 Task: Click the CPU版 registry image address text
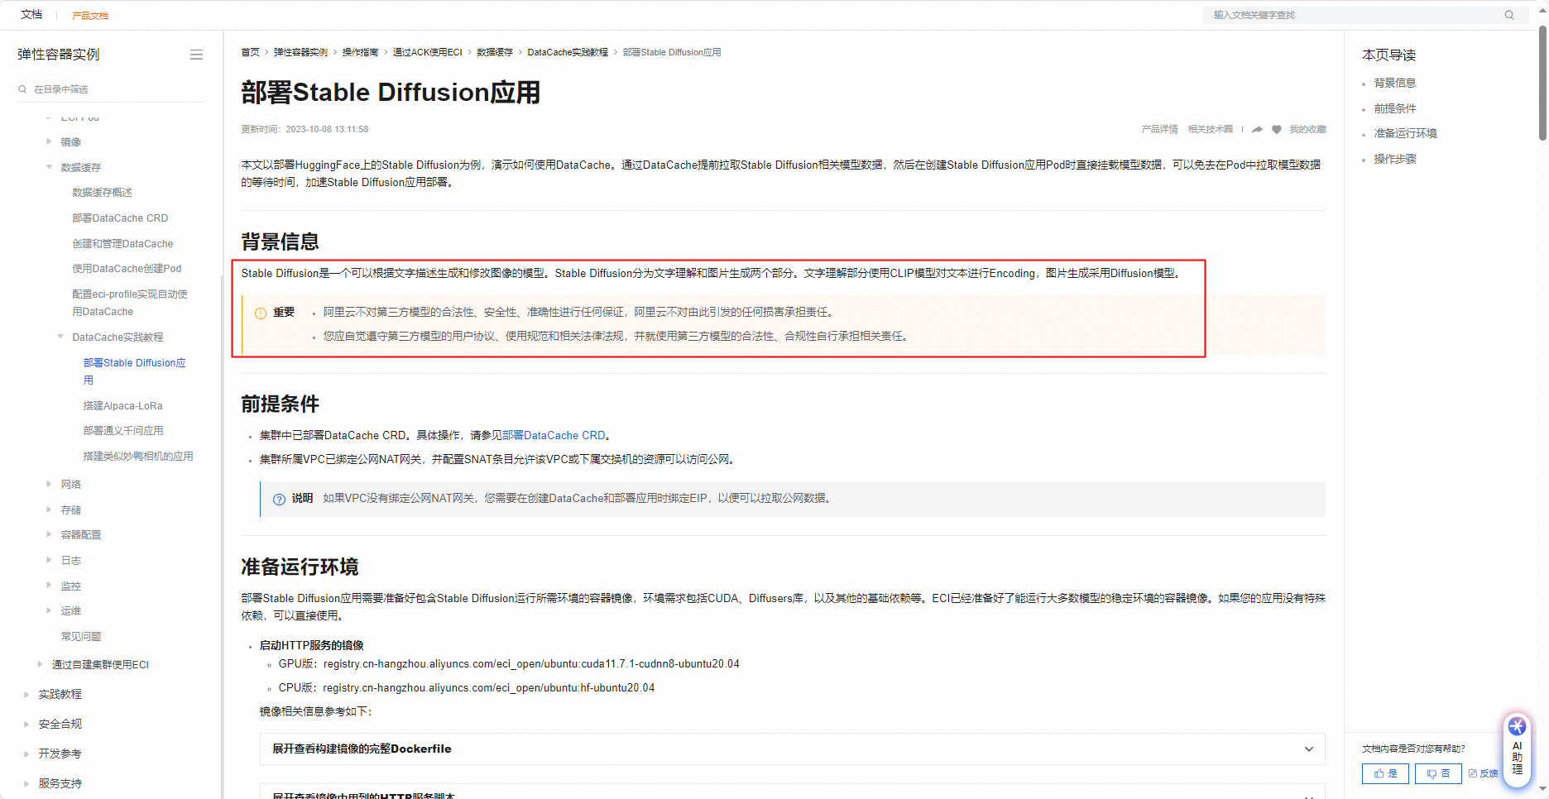(x=488, y=687)
